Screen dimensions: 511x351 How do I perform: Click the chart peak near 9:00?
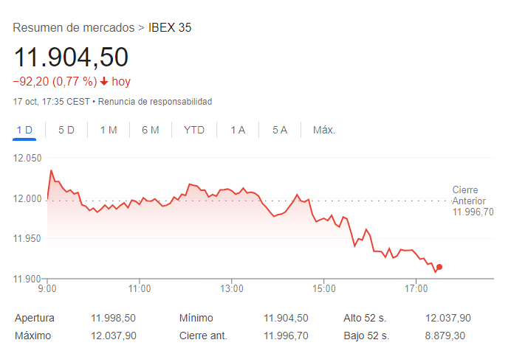[51, 170]
